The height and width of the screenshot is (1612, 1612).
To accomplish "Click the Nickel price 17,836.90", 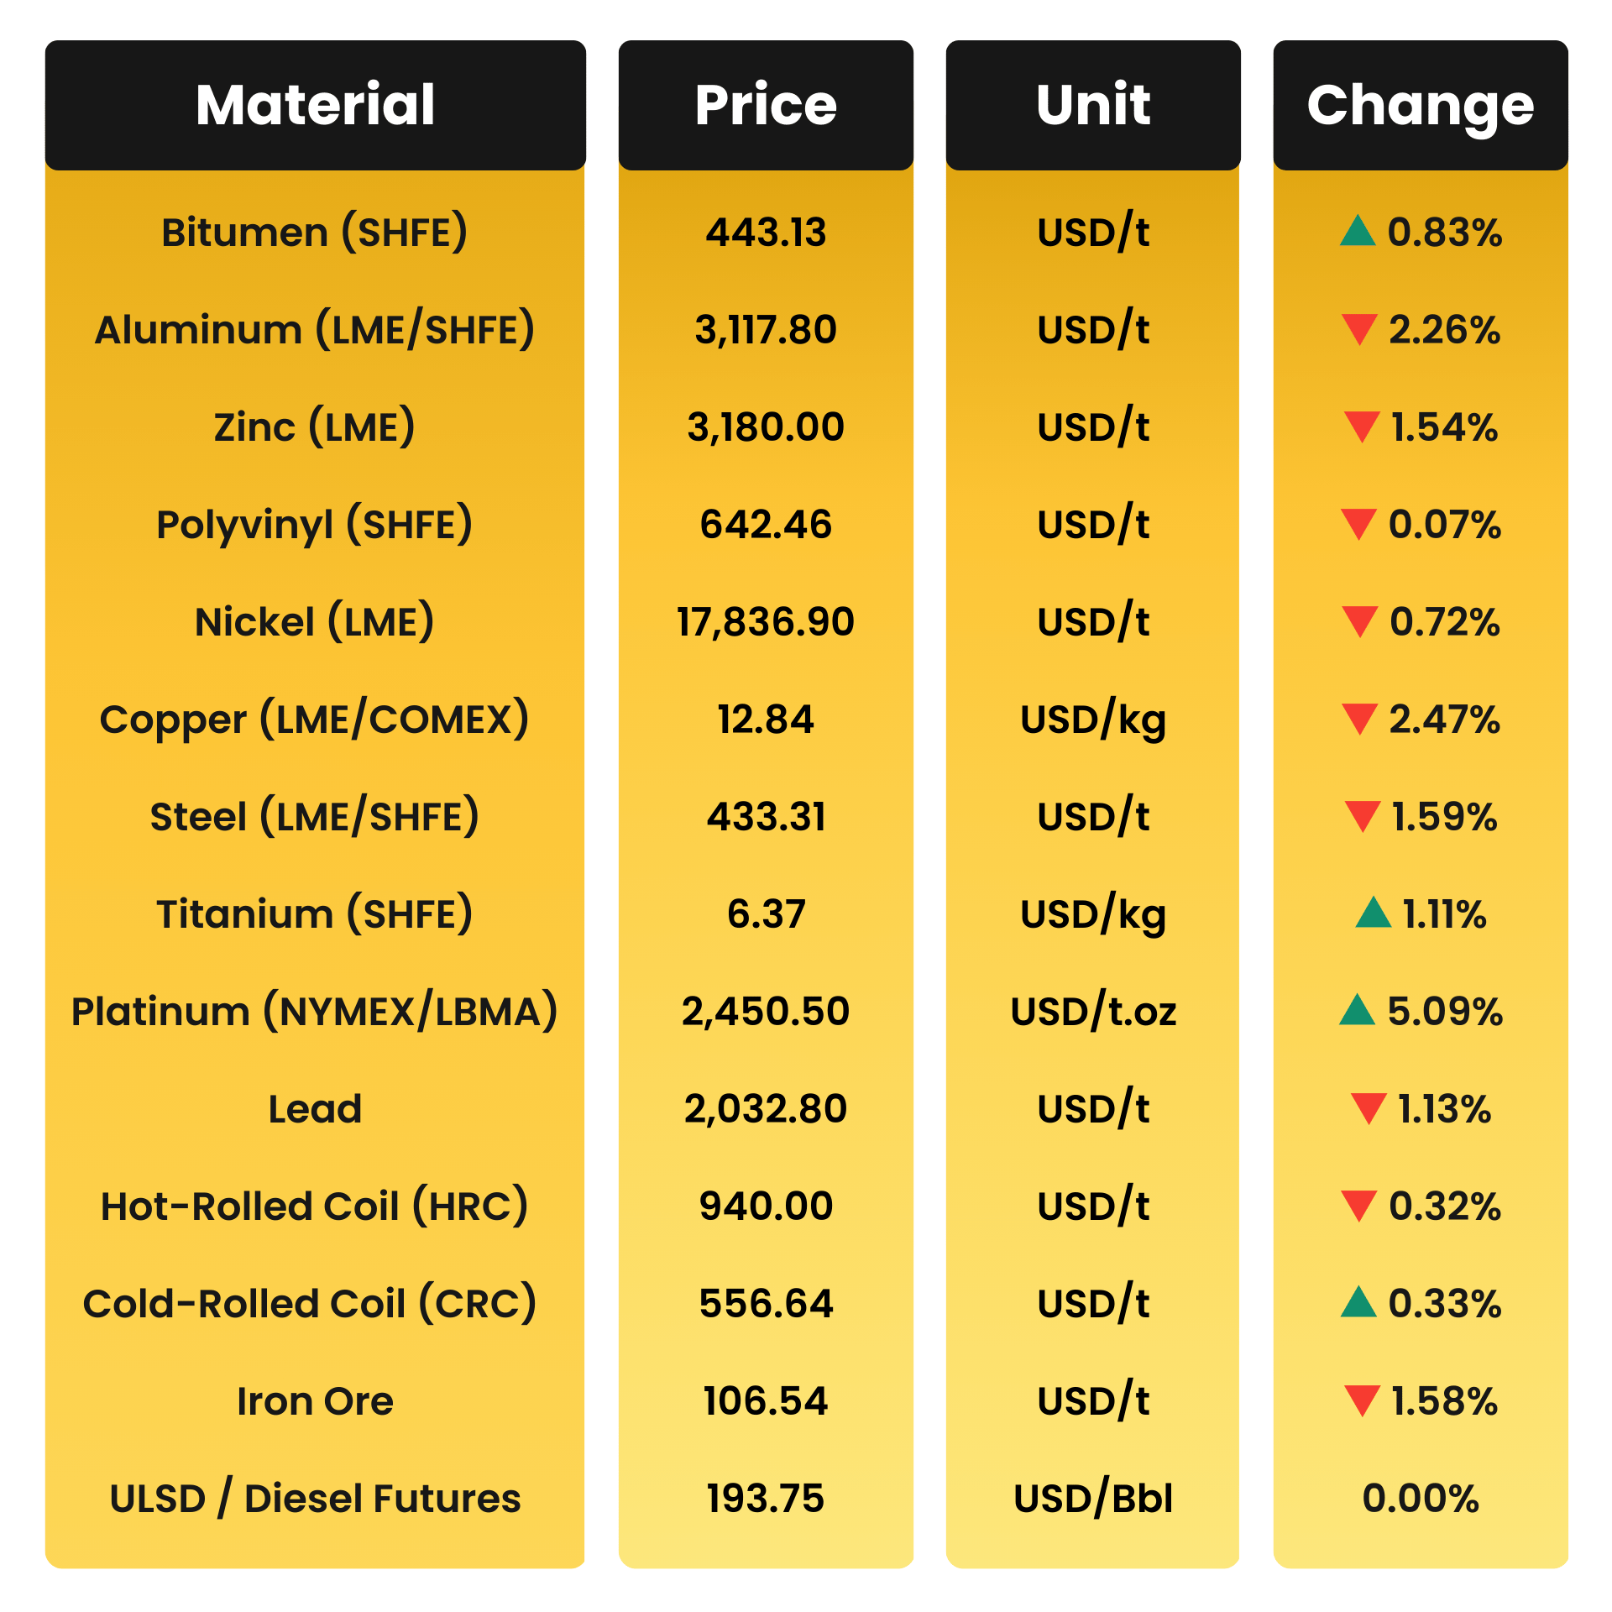I will pos(766,622).
